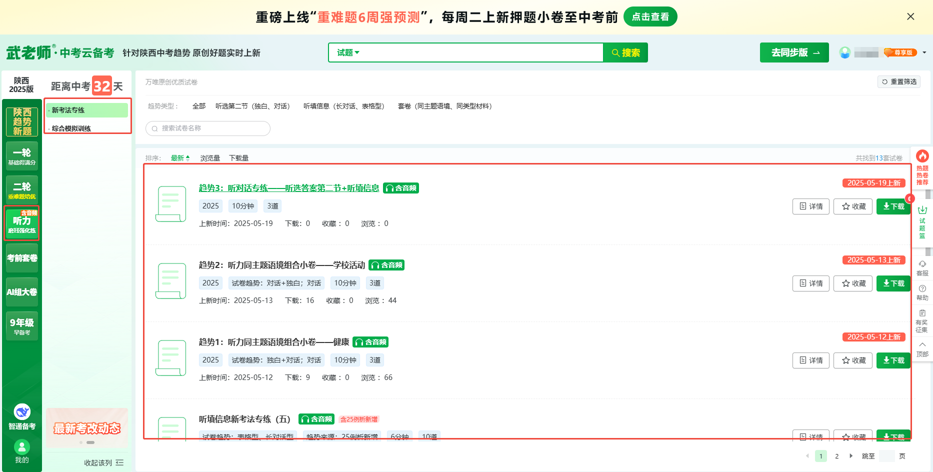Click the 最新考改动态 banner carousel
Screen dimensions: 933x472
coord(87,428)
